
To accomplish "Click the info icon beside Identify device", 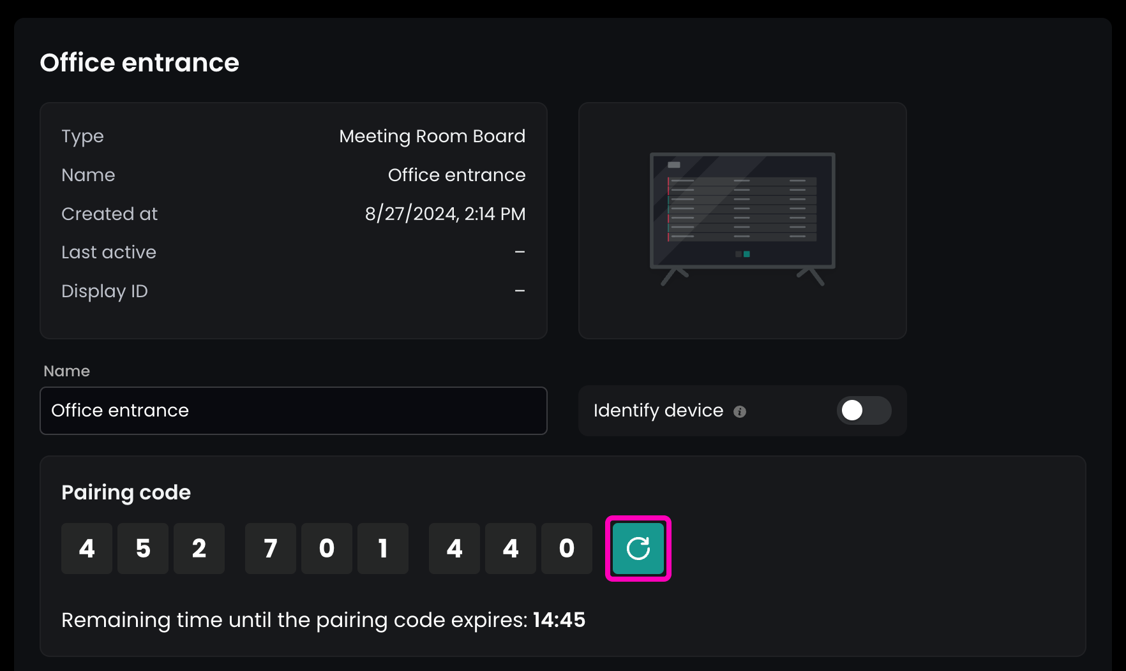I will (x=740, y=411).
